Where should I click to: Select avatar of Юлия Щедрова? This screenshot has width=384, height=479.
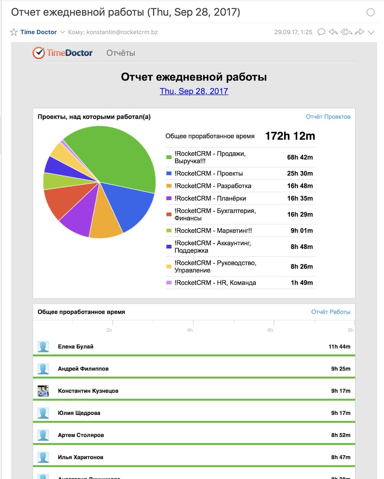click(43, 413)
